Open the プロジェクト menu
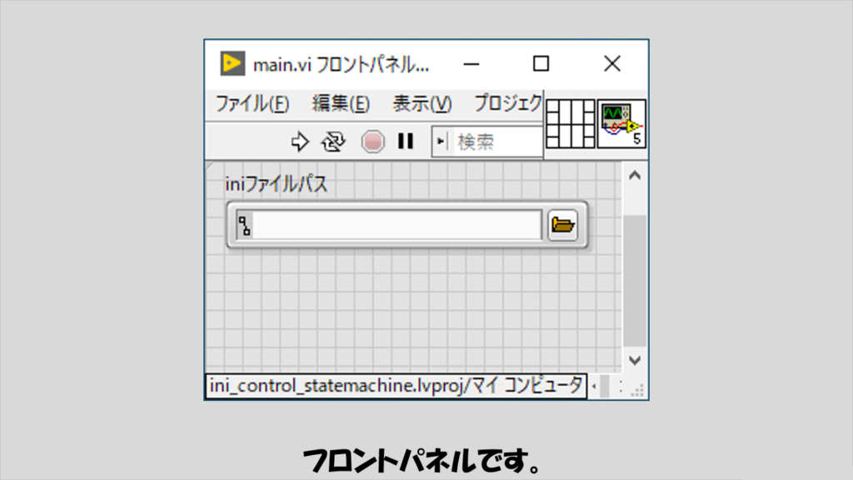Screen dimensions: 853x480 click(507, 104)
